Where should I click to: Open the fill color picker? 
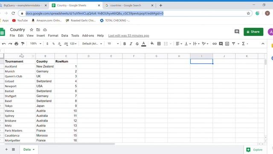[x=152, y=44]
